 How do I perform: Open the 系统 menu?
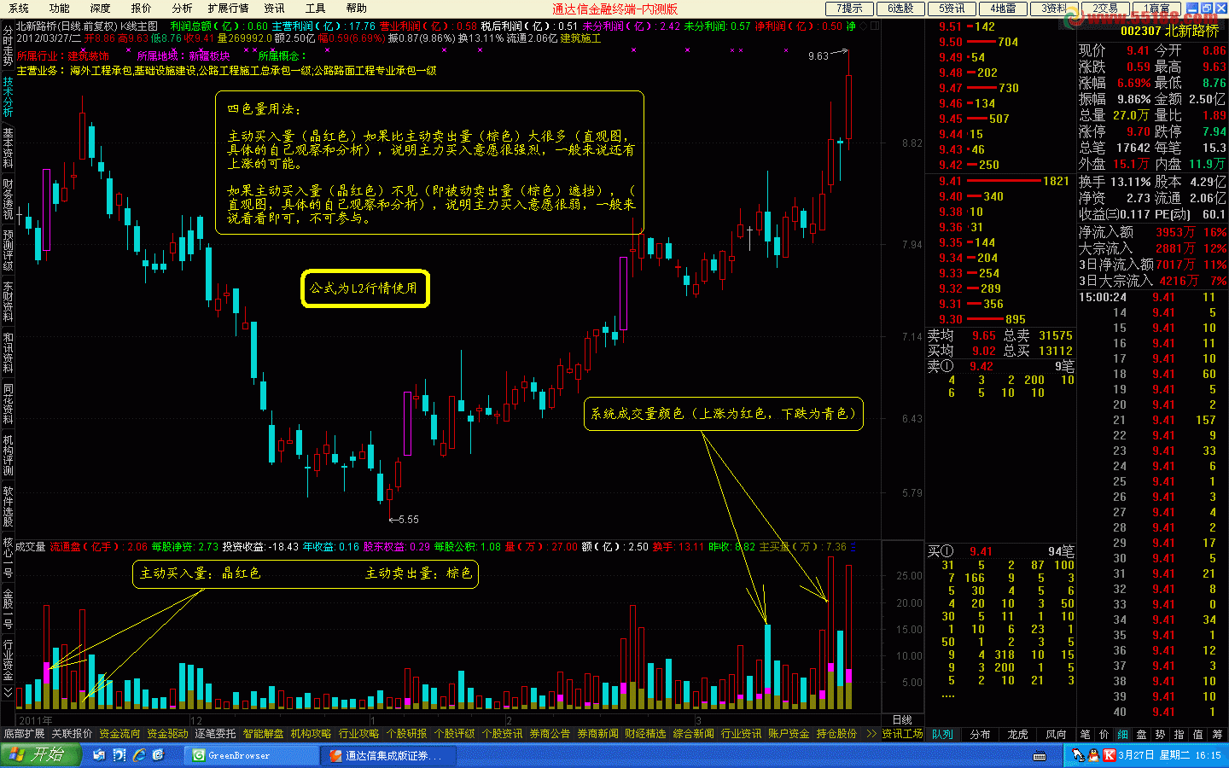pos(18,9)
